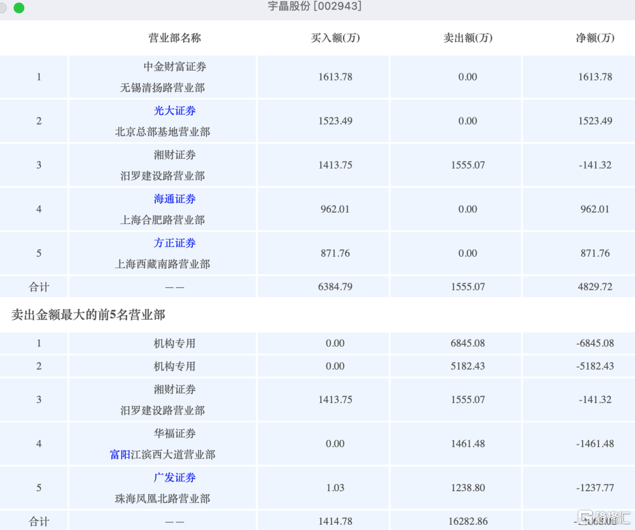Click the 买入额(万) column header
The height and width of the screenshot is (530, 635).
(335, 38)
